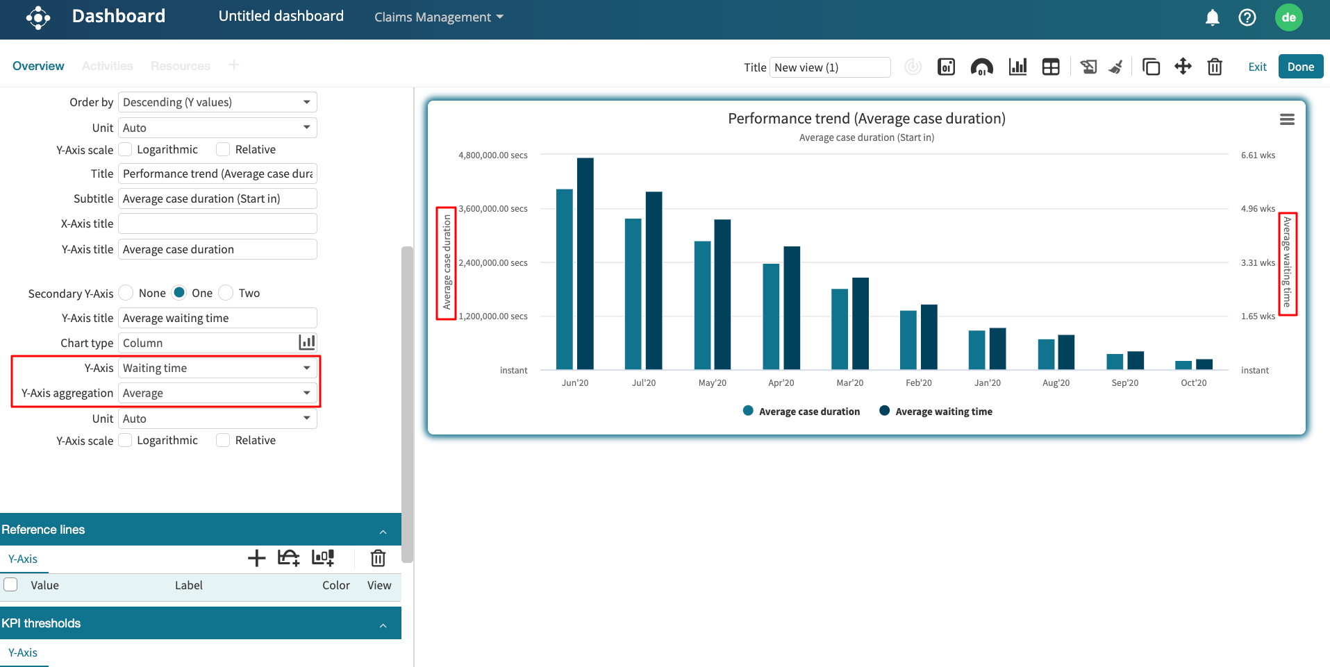The image size is (1330, 667).
Task: Set Secondary Y-Axis to None
Action: coord(126,293)
